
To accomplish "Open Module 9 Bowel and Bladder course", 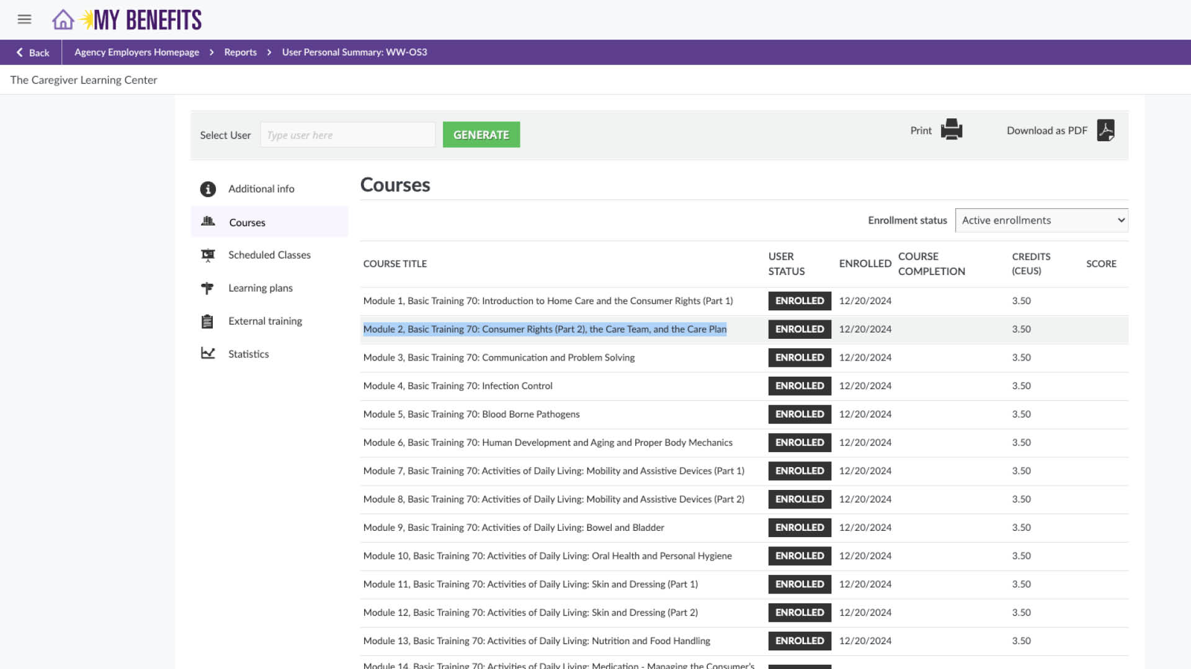I will 513,528.
